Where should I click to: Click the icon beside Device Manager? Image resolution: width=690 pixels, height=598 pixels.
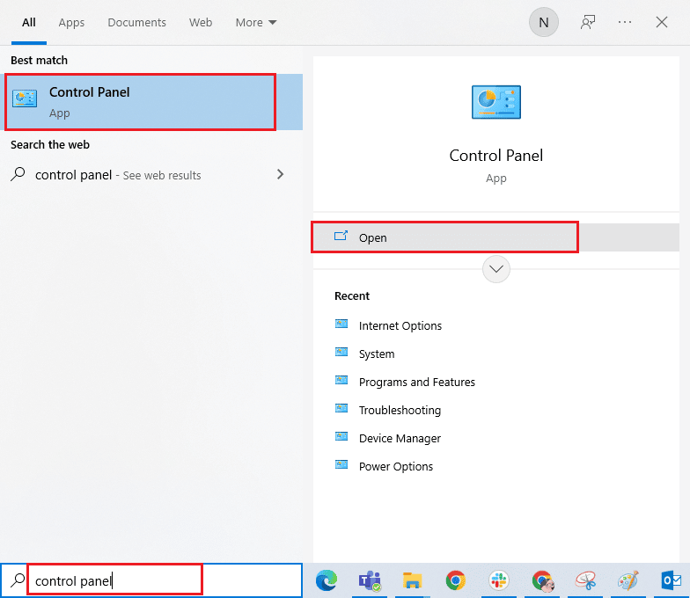click(341, 436)
